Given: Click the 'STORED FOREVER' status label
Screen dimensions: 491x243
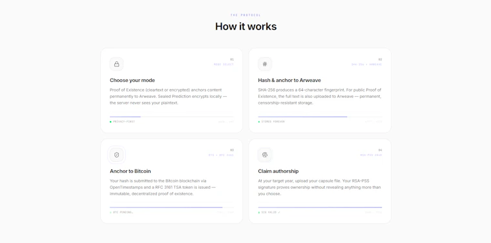Looking at the screenshot, I should click(273, 121).
